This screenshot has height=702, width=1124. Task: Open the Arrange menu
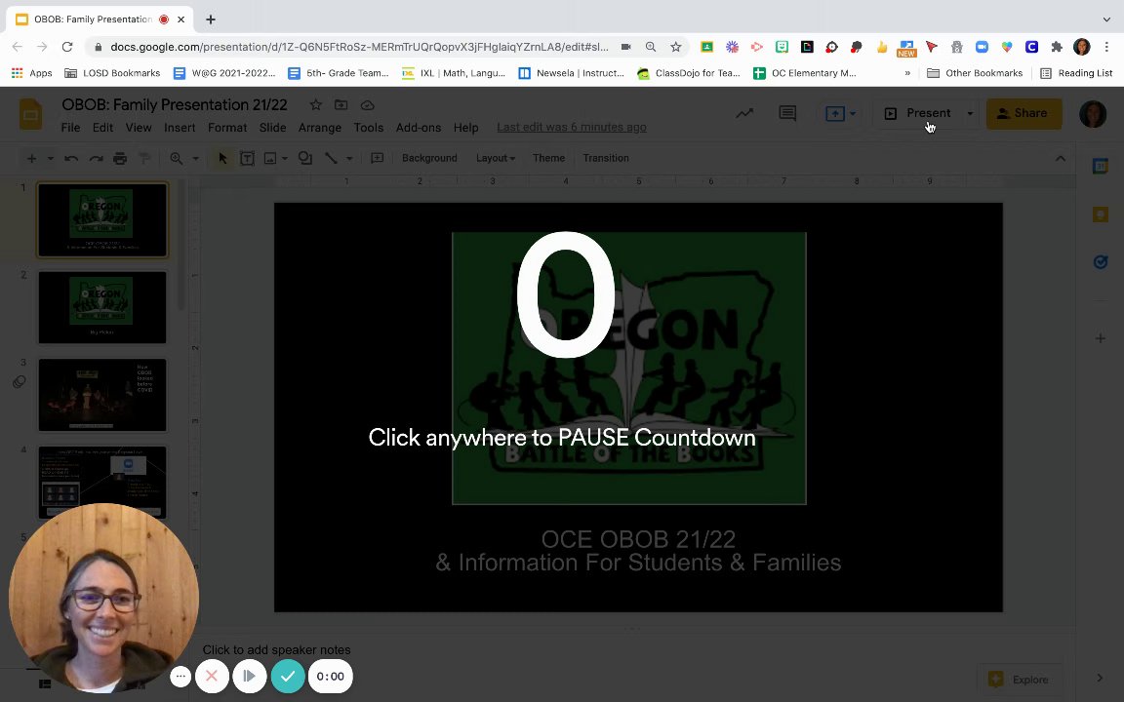pos(320,128)
